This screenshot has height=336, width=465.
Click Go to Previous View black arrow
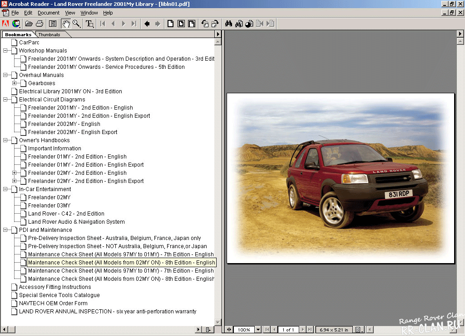tap(147, 24)
